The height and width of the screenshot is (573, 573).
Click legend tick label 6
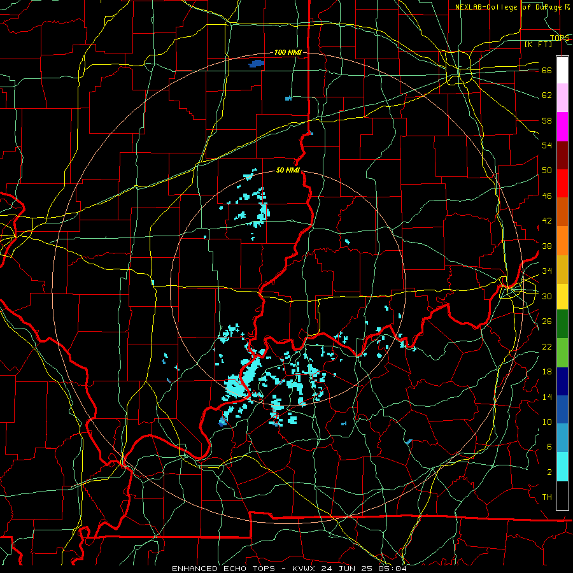549,446
